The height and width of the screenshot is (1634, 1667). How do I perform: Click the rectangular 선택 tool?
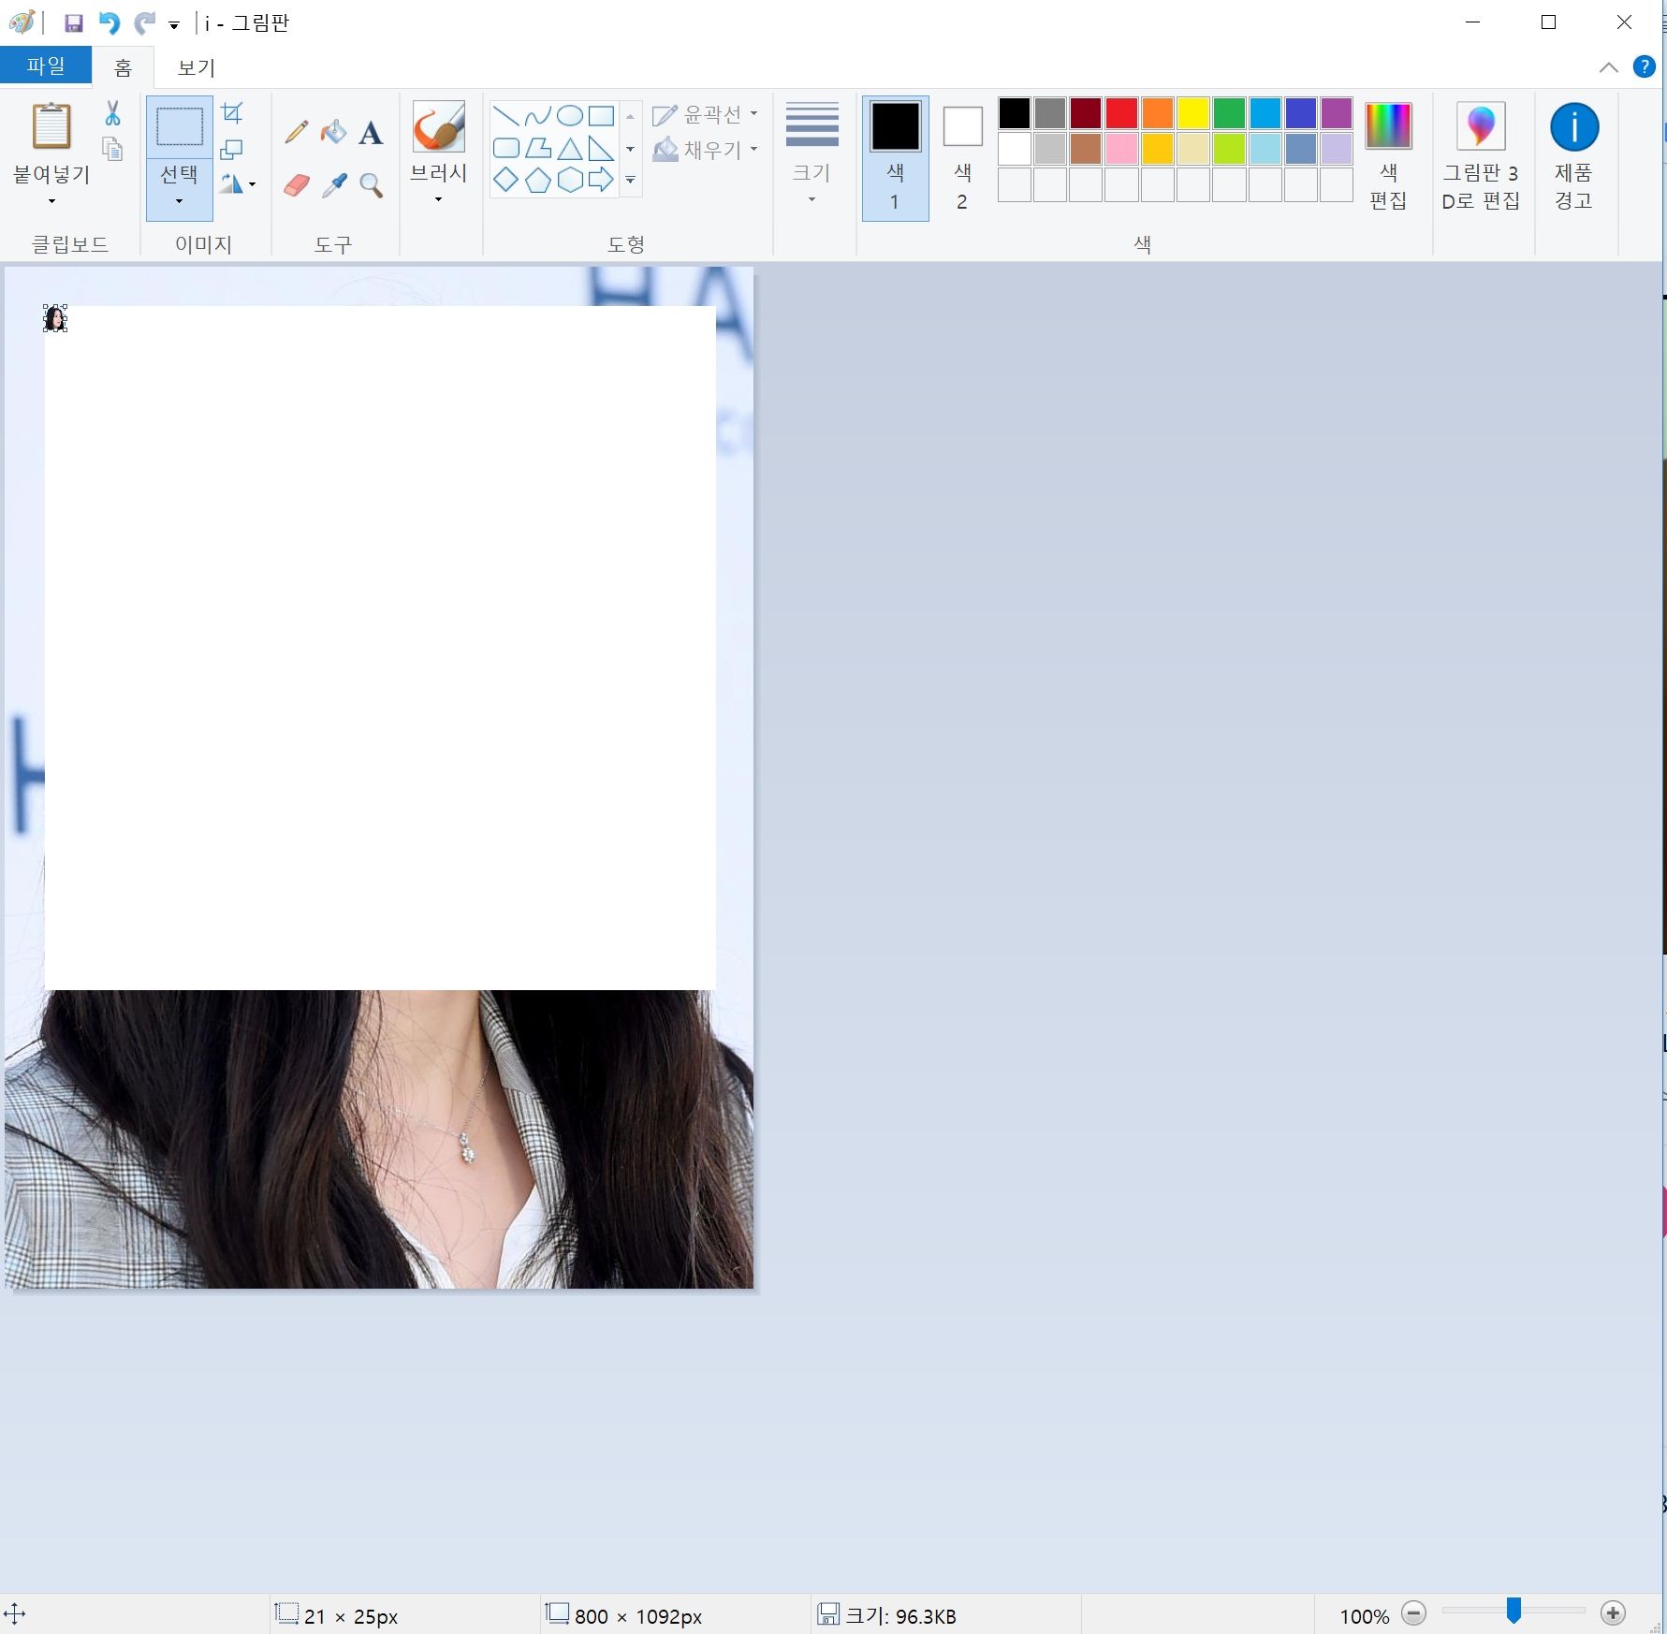[x=180, y=126]
